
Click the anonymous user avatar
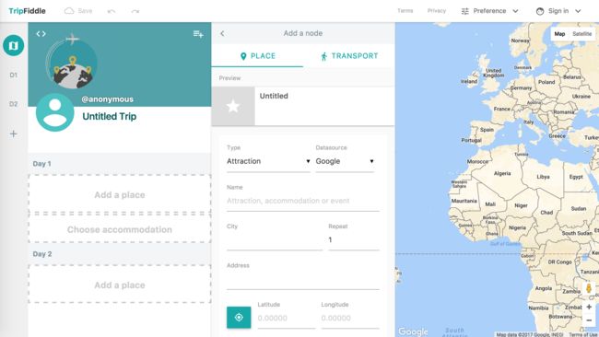(x=55, y=112)
